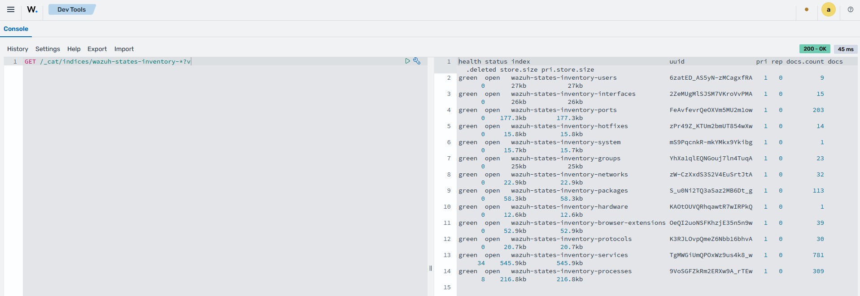Screen dimensions: 860x296
Task: Grab the panel resize handle between editors
Action: coord(431,268)
